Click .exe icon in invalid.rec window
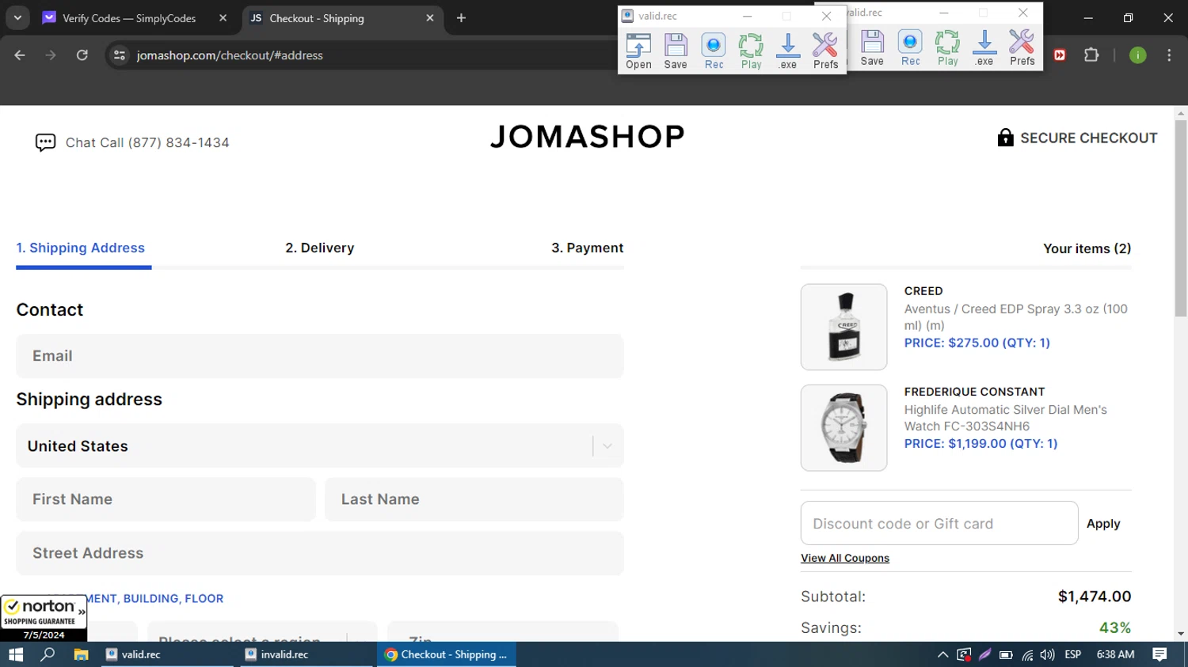 (x=984, y=48)
